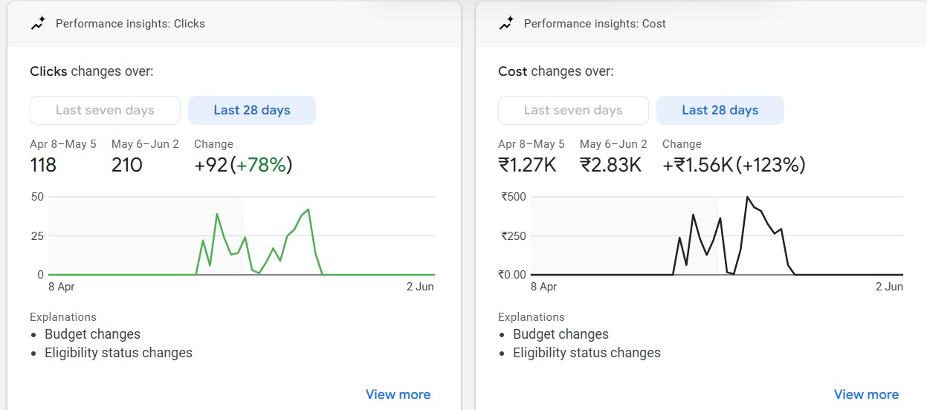Select Last seven days in Cost card
927x410 pixels.
coord(573,110)
